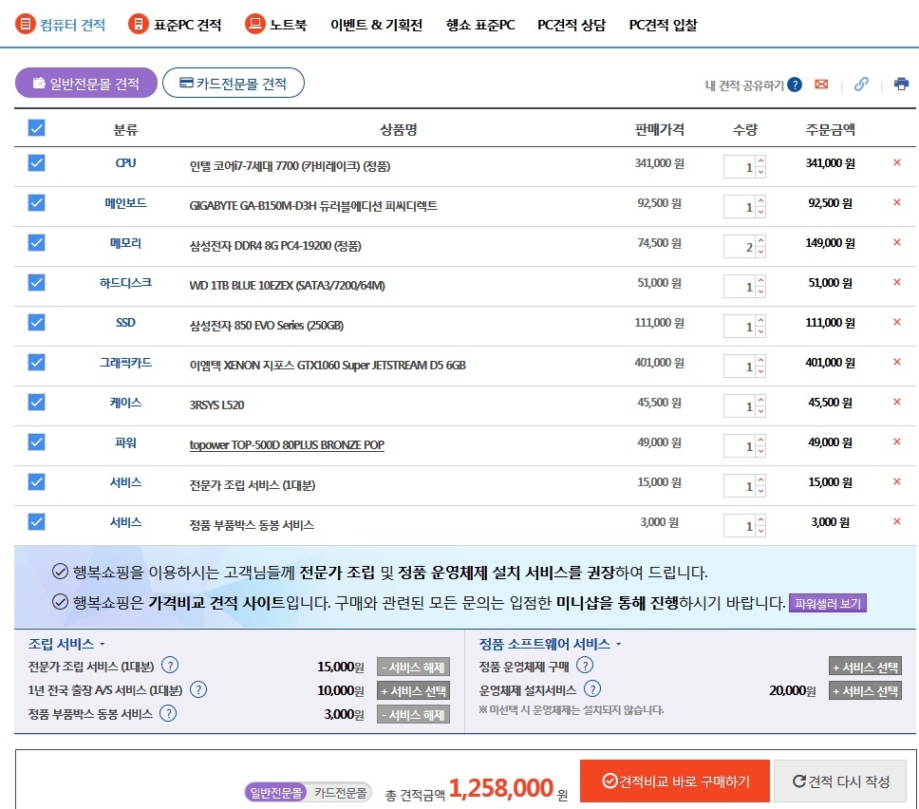Screen dimensions: 919x809
Task: Show help for 운영체제 설치서비스
Action: point(592,689)
